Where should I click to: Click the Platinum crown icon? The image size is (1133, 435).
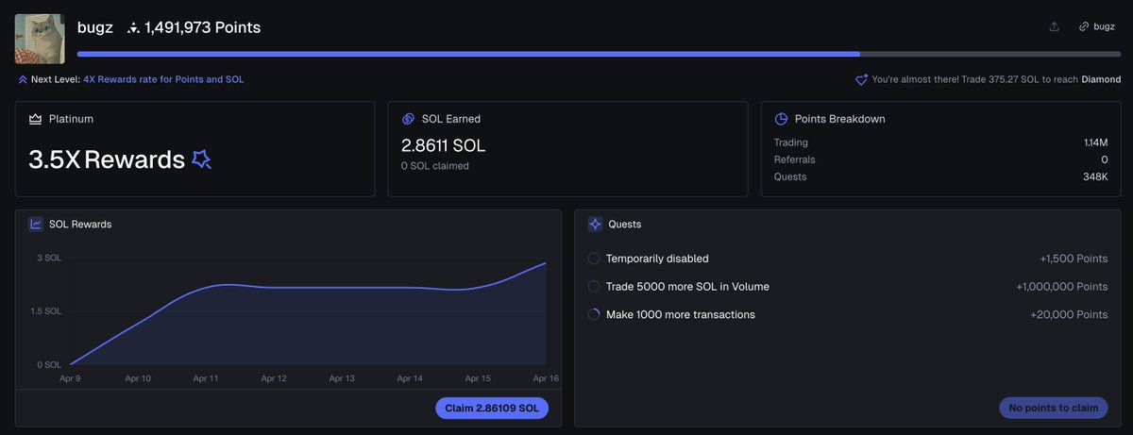pyautogui.click(x=36, y=119)
